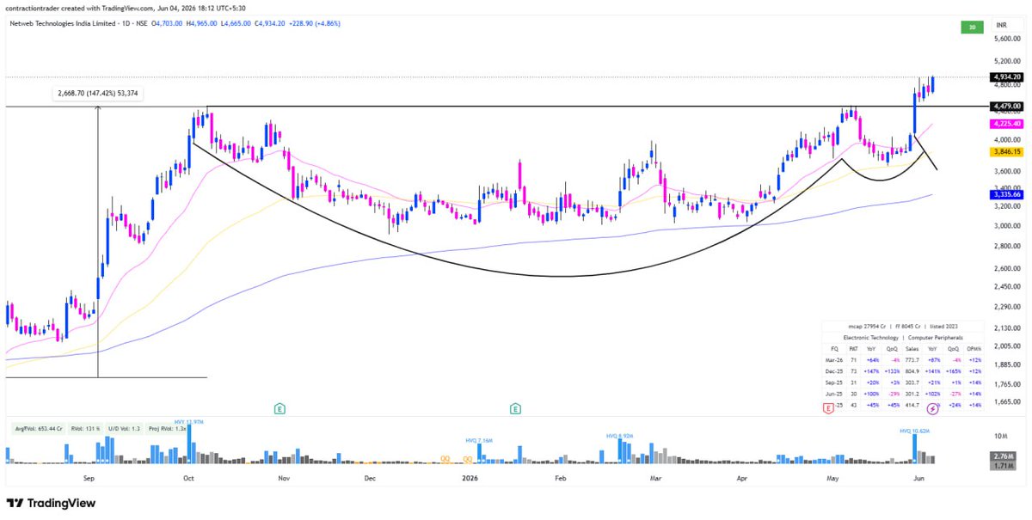Click the Jun label on time axis
Viewport: 1032px width, 520px height.
tap(918, 477)
